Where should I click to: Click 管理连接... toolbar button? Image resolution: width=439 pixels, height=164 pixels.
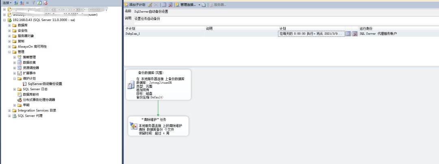point(186,5)
